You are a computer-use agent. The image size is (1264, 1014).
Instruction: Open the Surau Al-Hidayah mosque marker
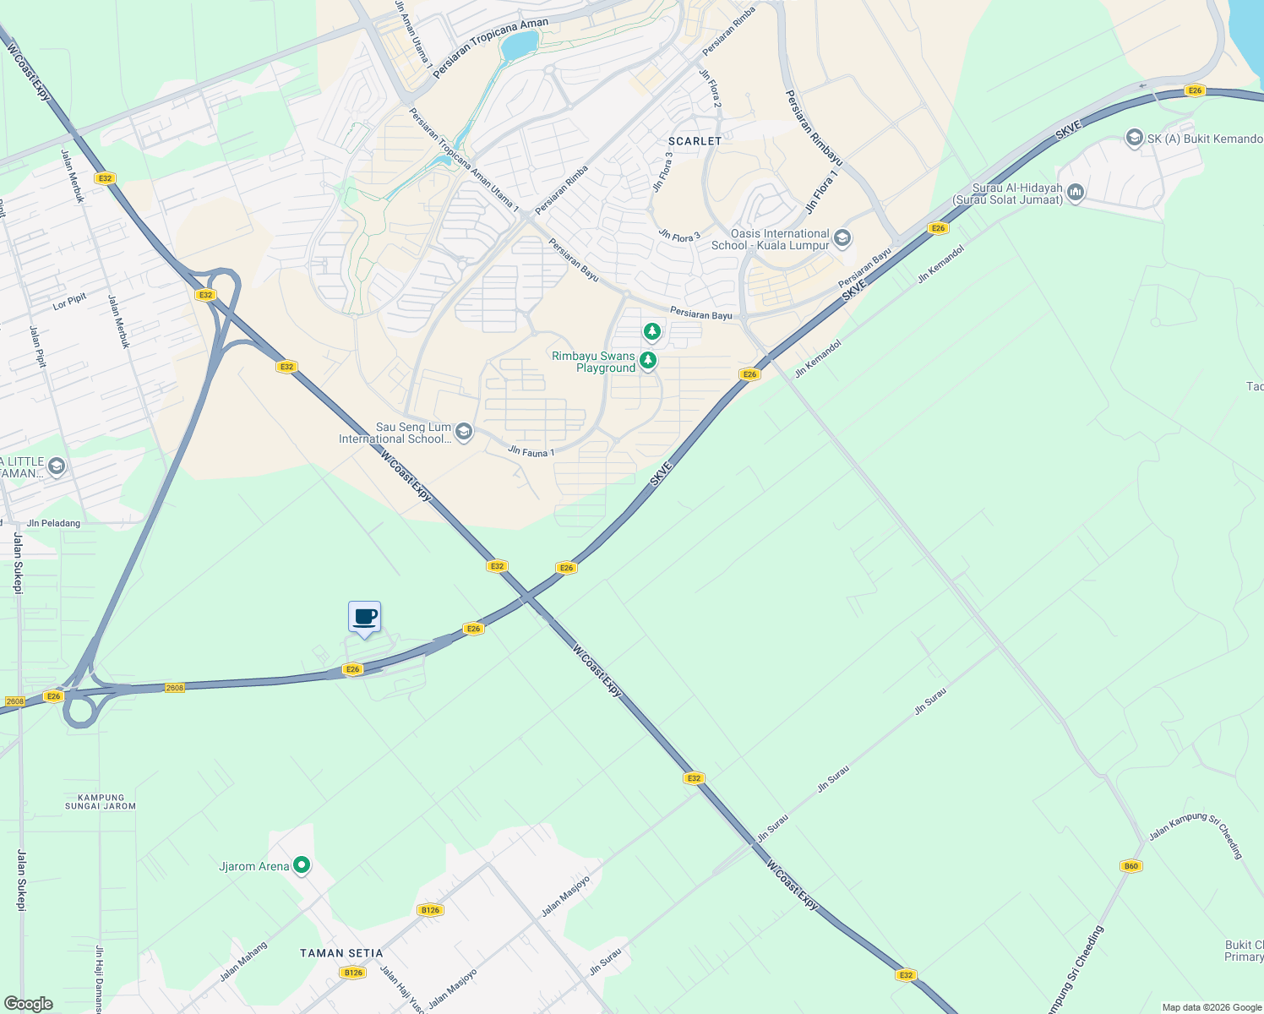[x=1076, y=194]
